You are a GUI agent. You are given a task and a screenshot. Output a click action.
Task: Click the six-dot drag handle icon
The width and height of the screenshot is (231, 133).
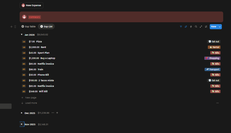(x=15, y=27)
